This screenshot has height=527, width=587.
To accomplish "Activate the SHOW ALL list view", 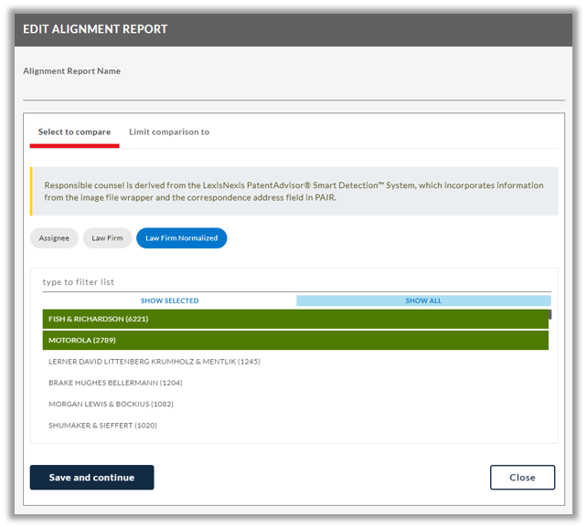I will [423, 300].
